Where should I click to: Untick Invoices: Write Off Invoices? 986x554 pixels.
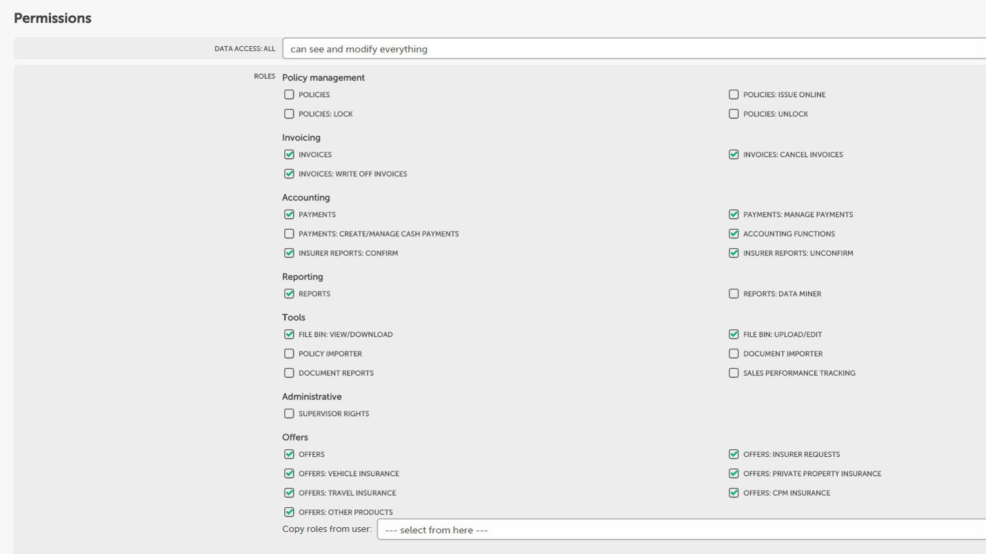pyautogui.click(x=289, y=174)
